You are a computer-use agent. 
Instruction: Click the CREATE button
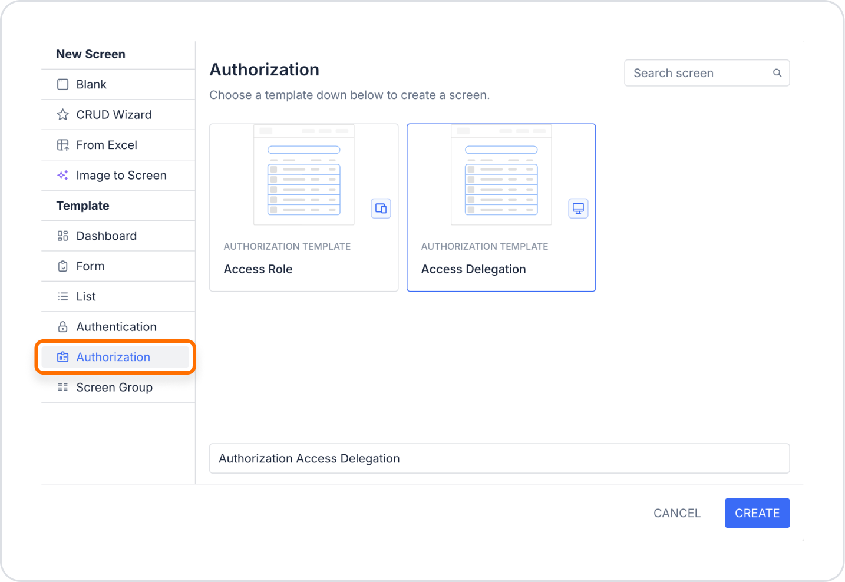(757, 513)
